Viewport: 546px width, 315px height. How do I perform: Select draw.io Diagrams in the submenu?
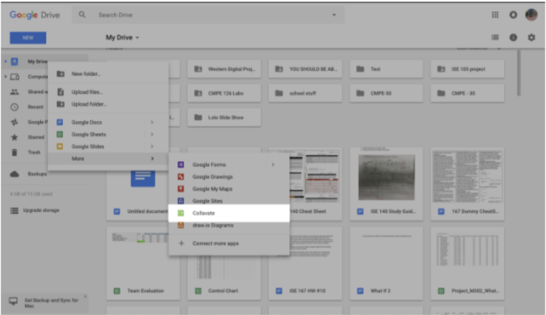coord(229,226)
